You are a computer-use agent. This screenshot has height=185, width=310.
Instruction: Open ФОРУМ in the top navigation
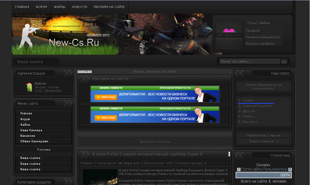coord(41,7)
